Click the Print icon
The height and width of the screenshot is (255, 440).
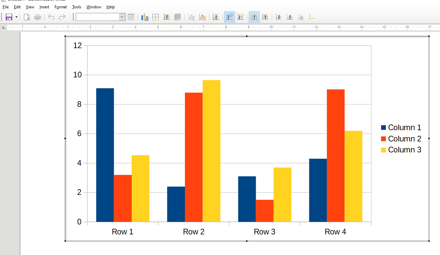tap(38, 17)
